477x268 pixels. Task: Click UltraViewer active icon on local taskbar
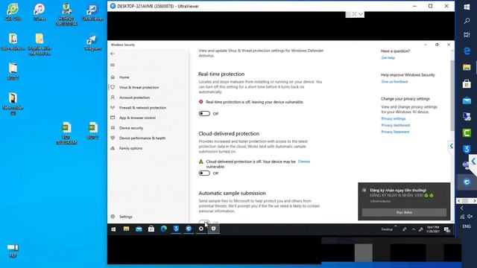pyautogui.click(x=467, y=182)
